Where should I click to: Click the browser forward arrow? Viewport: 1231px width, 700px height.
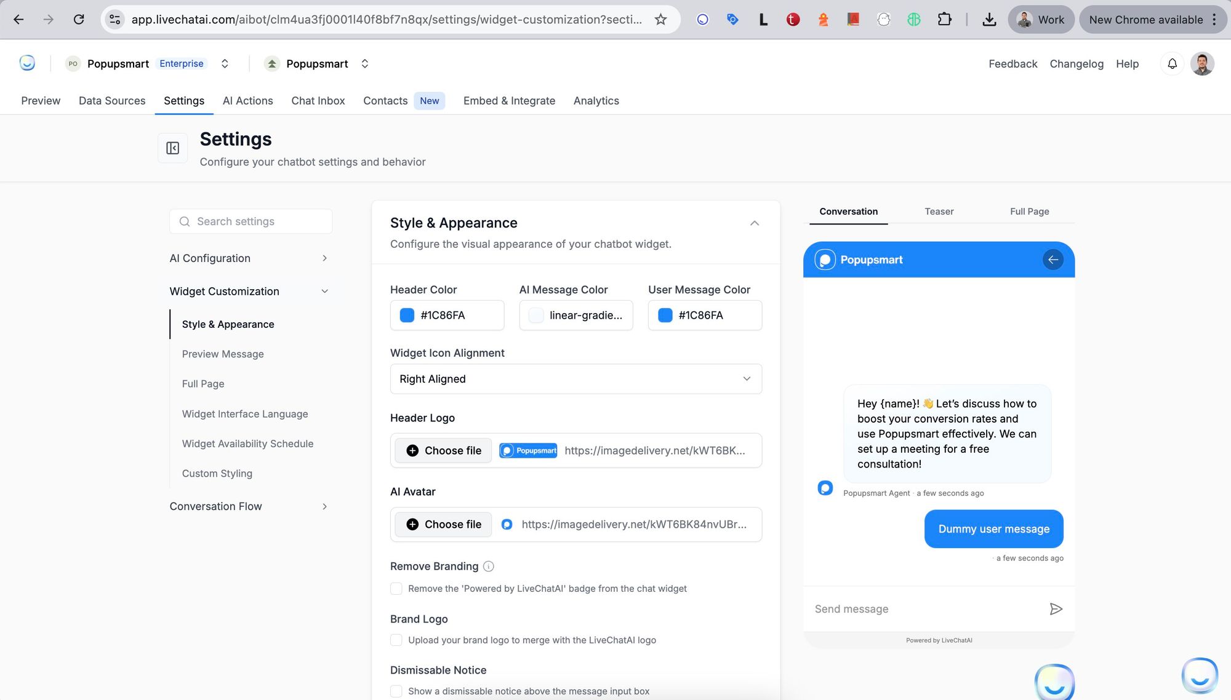[48, 20]
